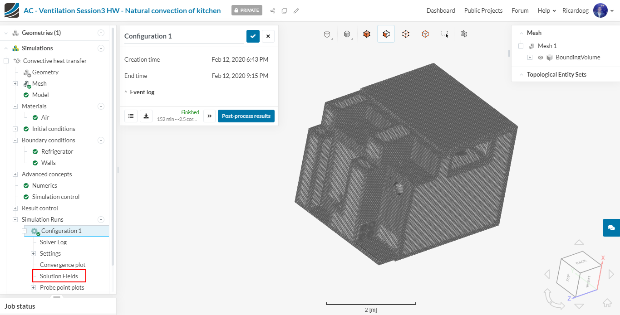Expand the Mesh tree node

pos(15,83)
